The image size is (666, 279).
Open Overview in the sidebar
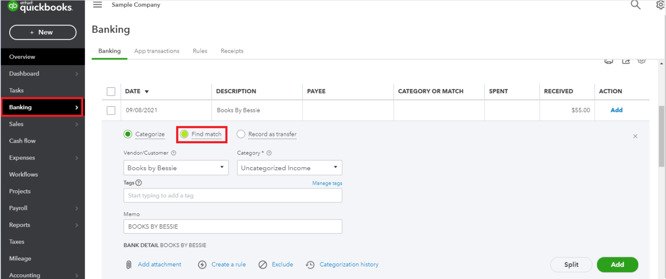coord(43,57)
